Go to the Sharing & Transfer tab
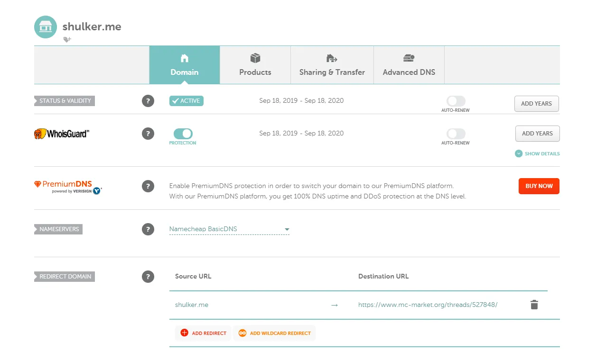This screenshot has width=615, height=351. point(332,65)
